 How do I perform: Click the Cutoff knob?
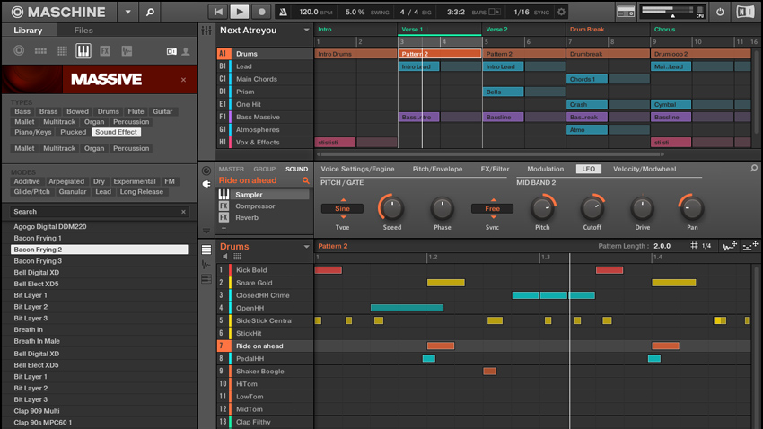[x=592, y=208]
